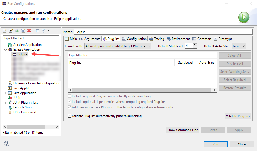Click the tree panel horizontal scrollbar thumb

pyautogui.click(x=26, y=127)
